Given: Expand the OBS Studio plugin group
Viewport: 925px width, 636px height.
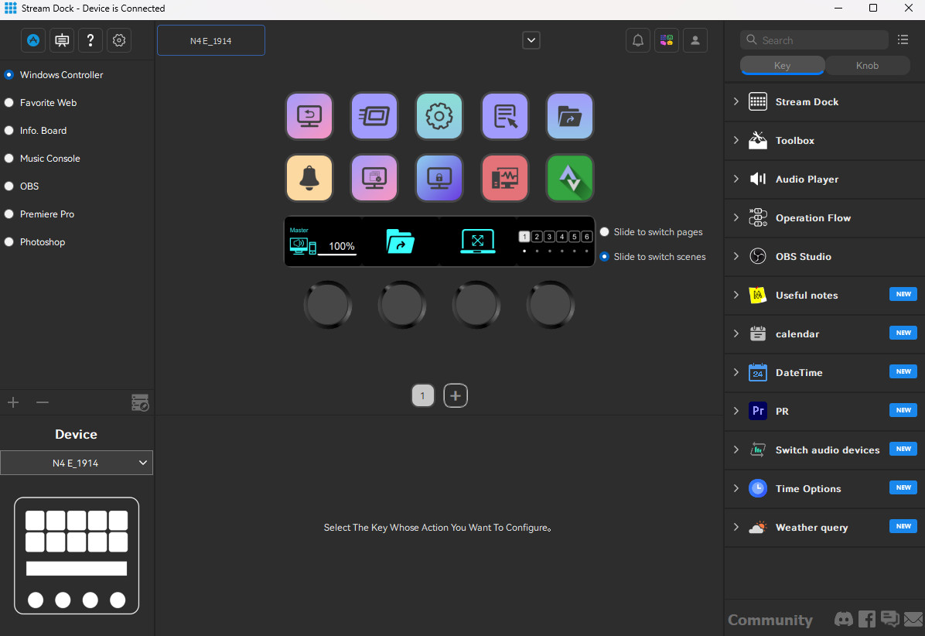Looking at the screenshot, I should point(736,257).
